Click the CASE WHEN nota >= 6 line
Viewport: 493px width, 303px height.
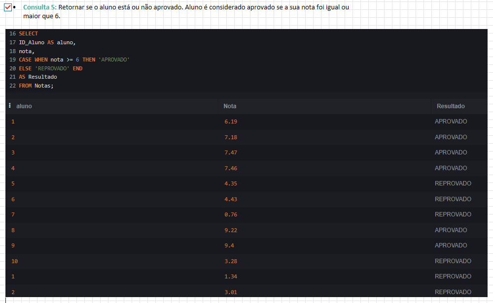[74, 60]
